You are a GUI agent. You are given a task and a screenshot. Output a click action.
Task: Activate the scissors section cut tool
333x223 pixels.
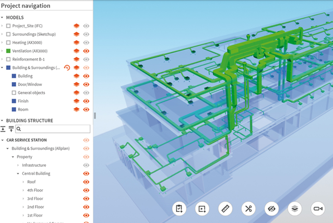click(248, 209)
